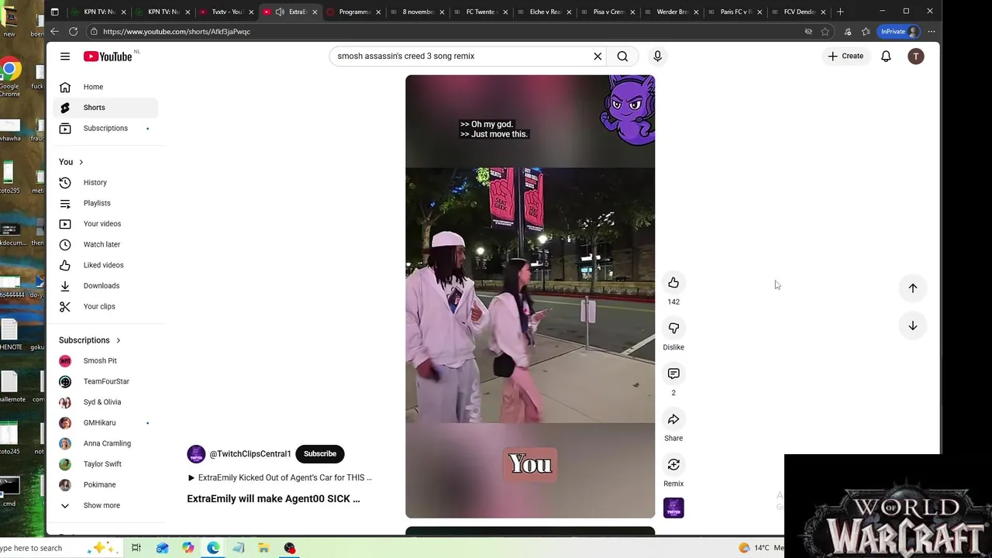
Task: Open Subscriptions in the sidebar
Action: [x=105, y=129]
